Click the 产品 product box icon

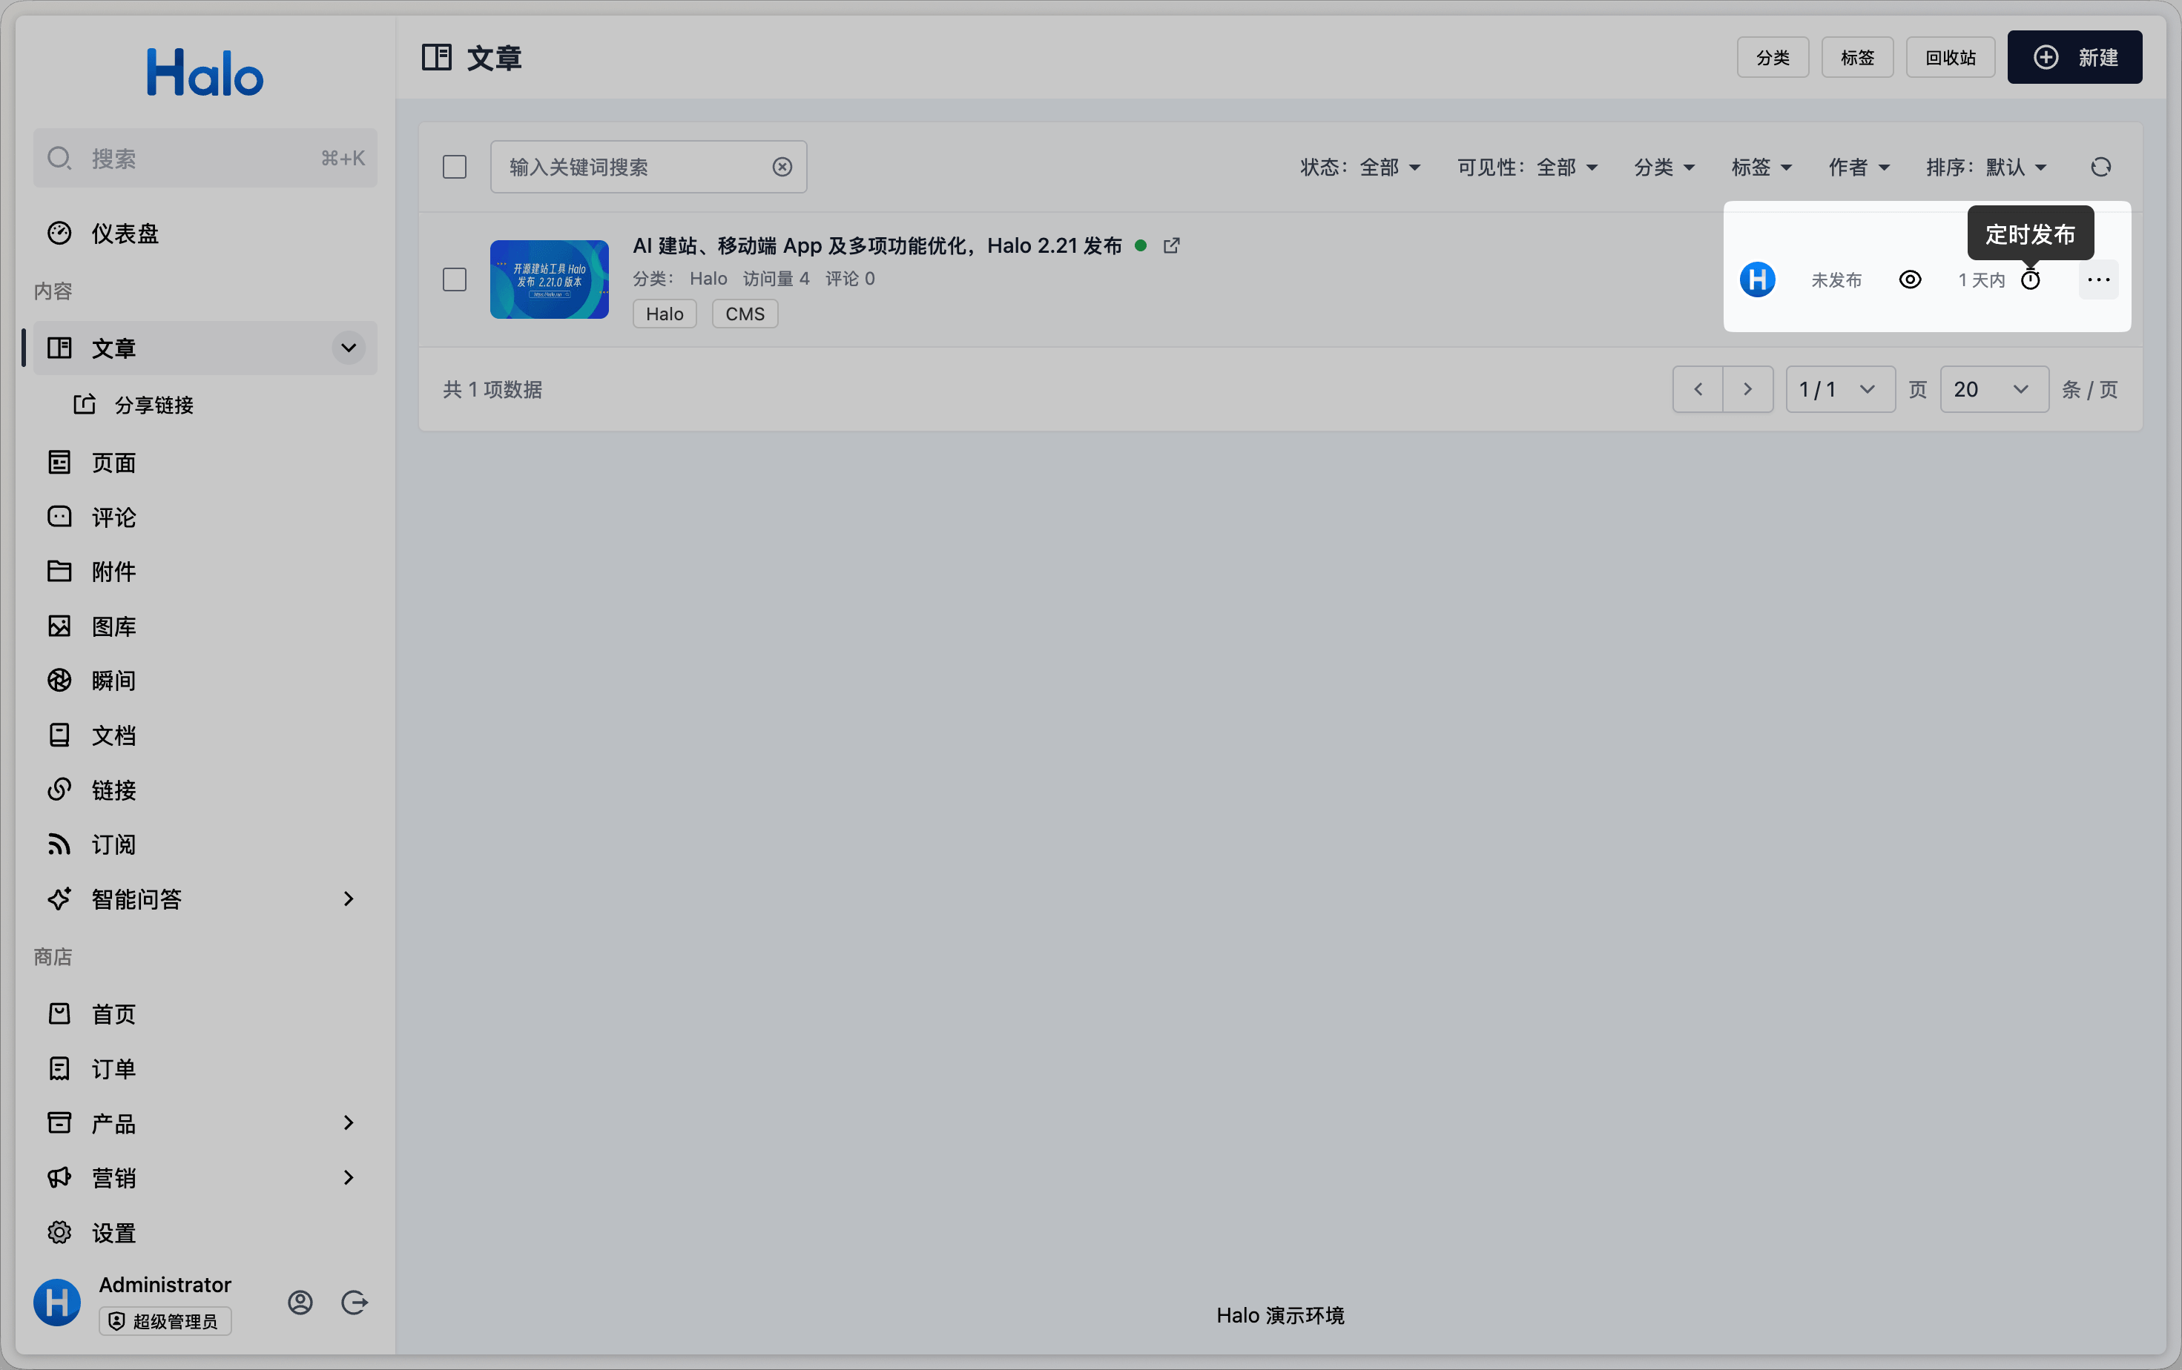pos(60,1123)
